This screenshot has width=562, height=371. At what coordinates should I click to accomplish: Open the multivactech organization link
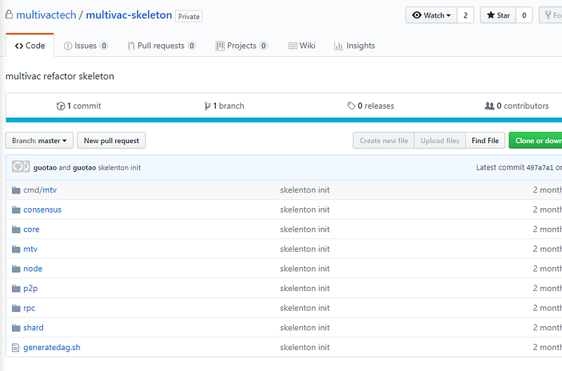(46, 15)
